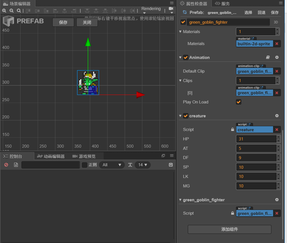
Task: Align selected nodes to vertical middle
Action: (37, 11)
